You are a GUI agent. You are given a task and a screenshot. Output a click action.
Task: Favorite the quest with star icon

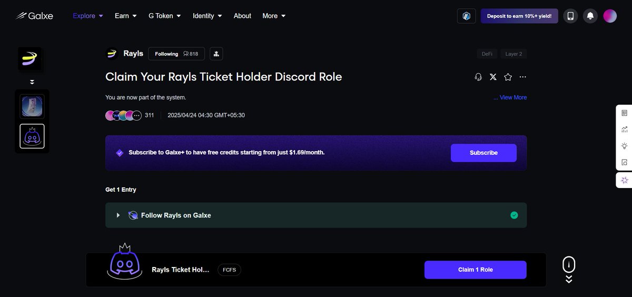(508, 77)
